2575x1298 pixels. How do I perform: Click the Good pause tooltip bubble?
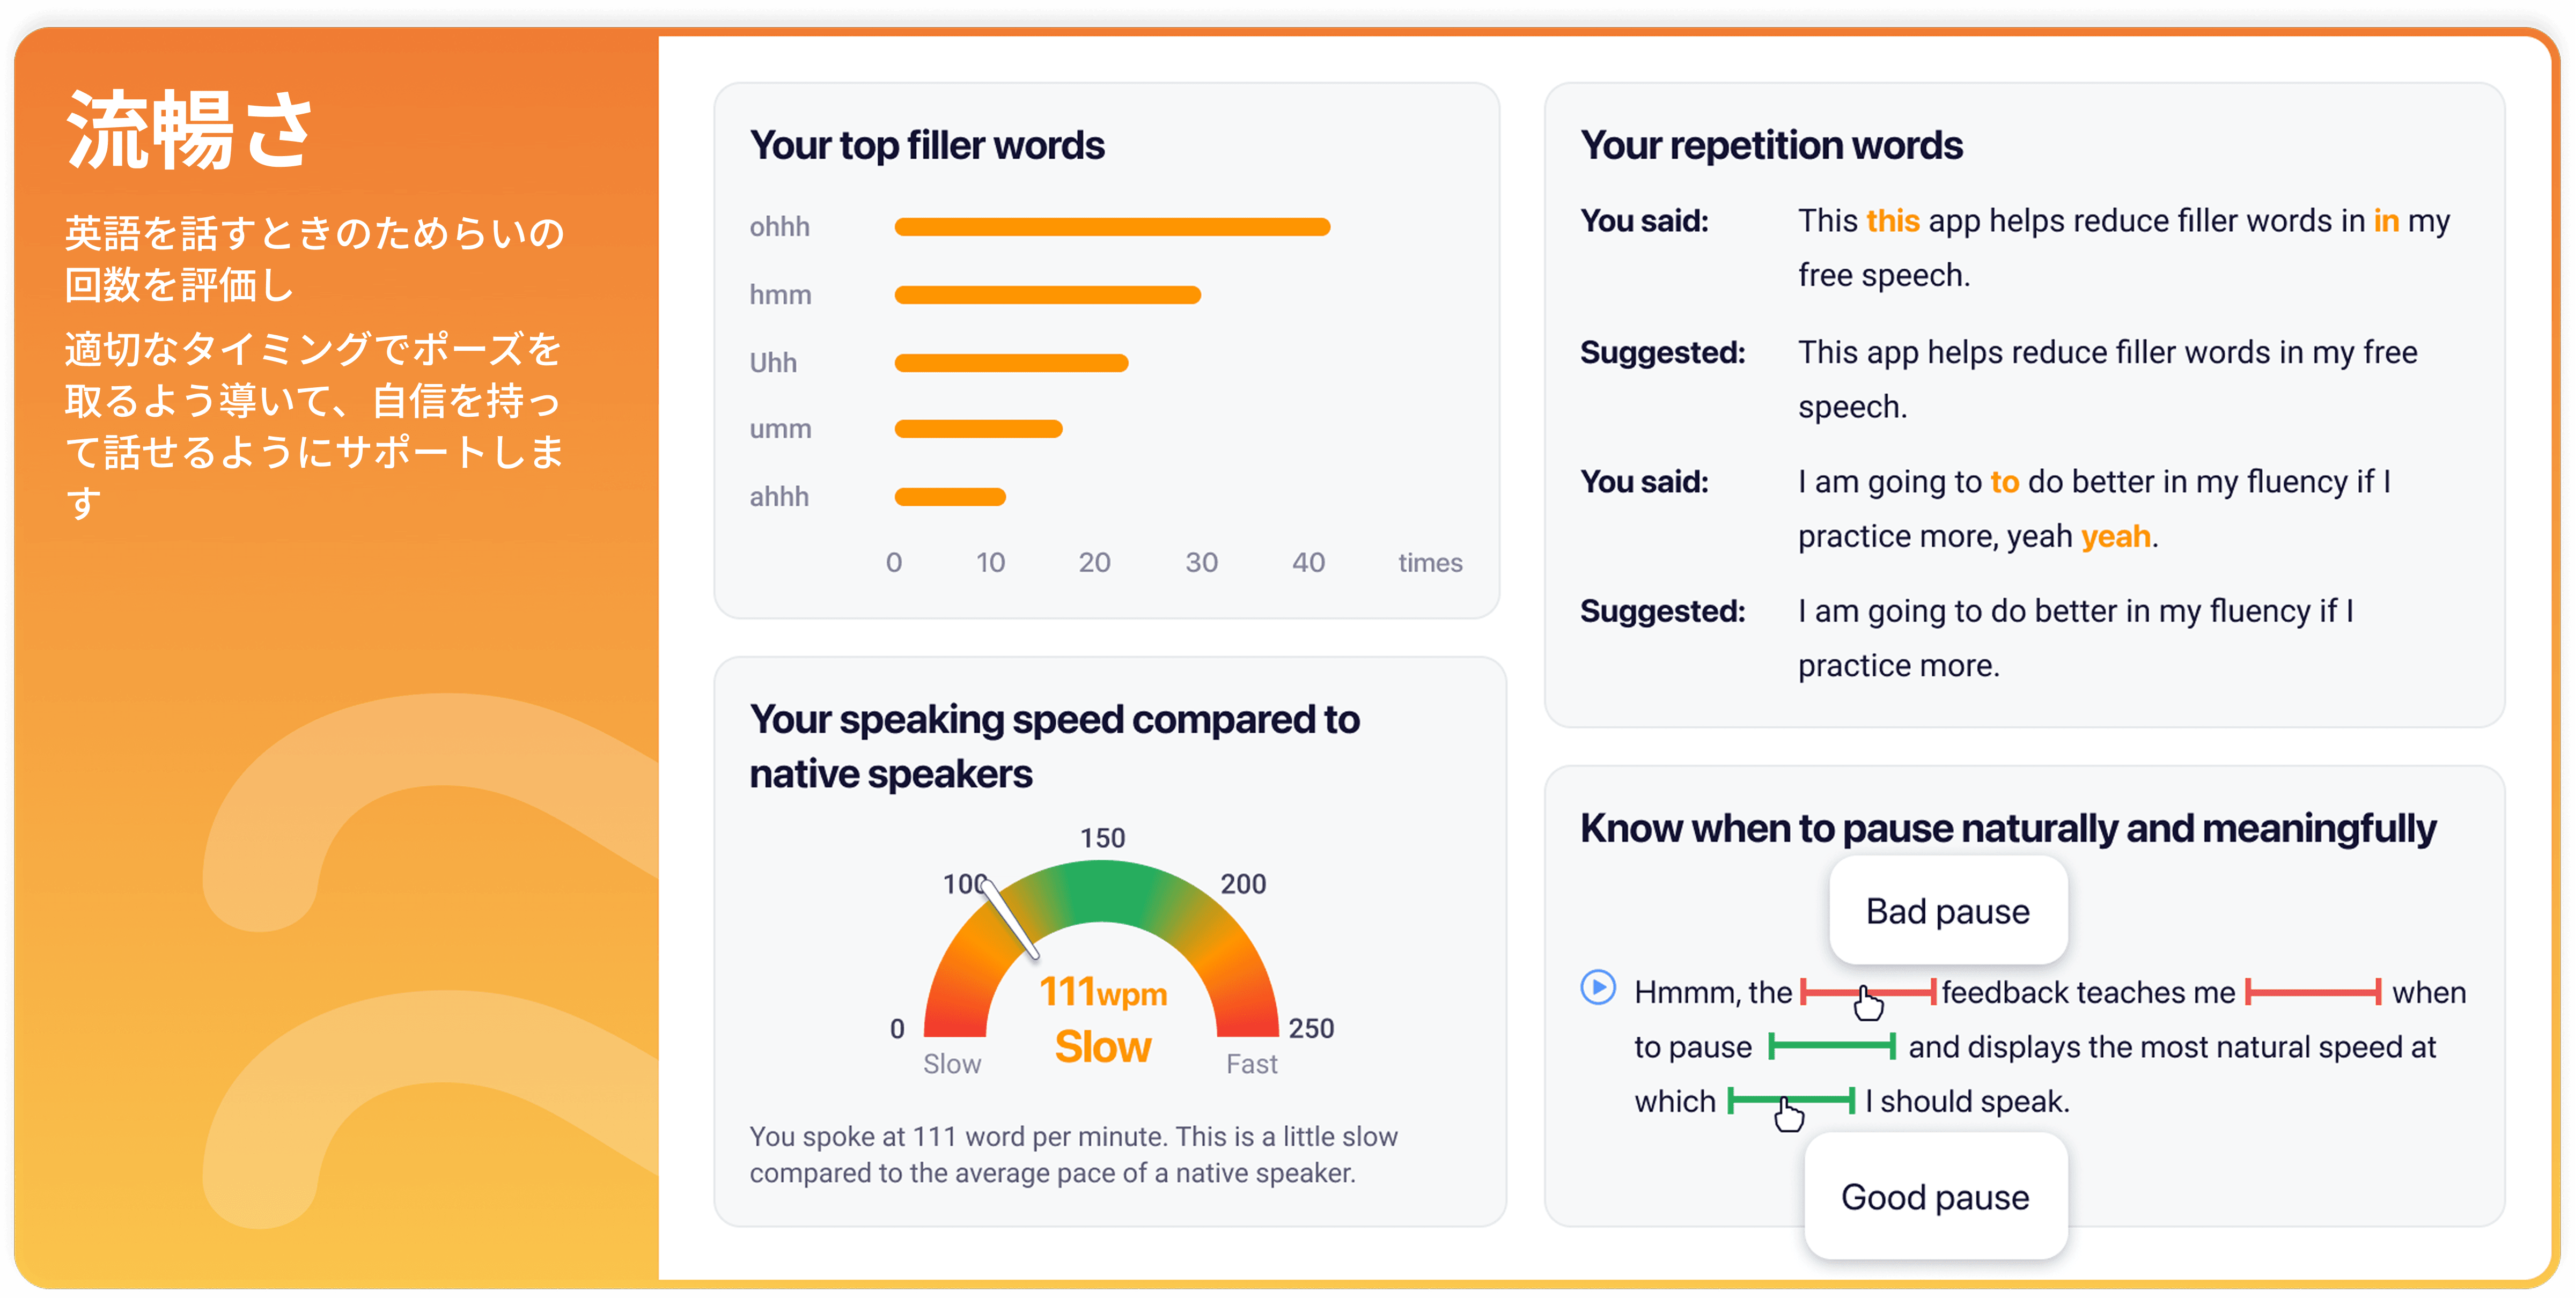coord(1935,1196)
